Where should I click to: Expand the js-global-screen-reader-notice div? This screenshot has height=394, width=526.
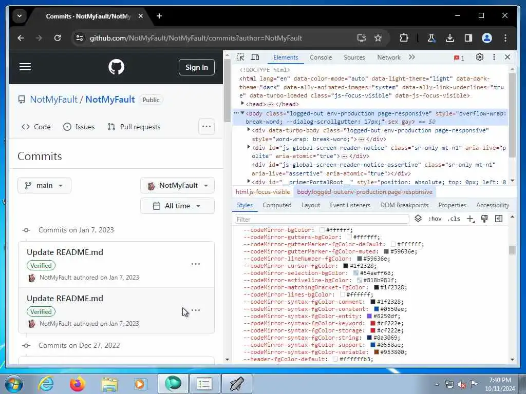(x=249, y=147)
